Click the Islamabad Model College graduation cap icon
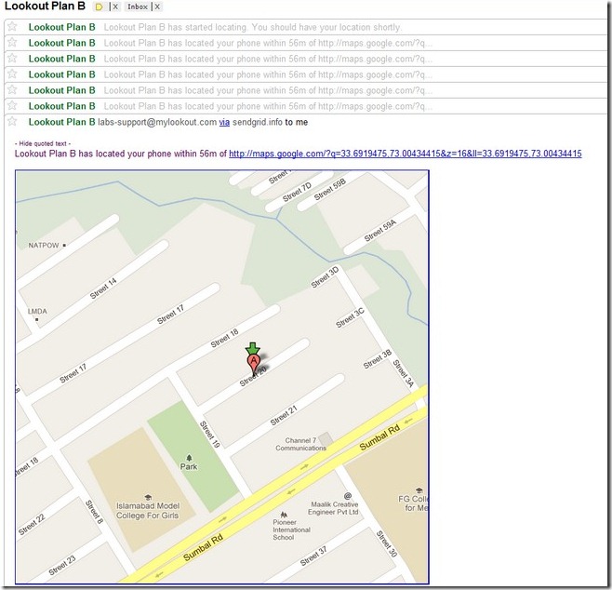The width and height of the screenshot is (612, 590). [148, 497]
